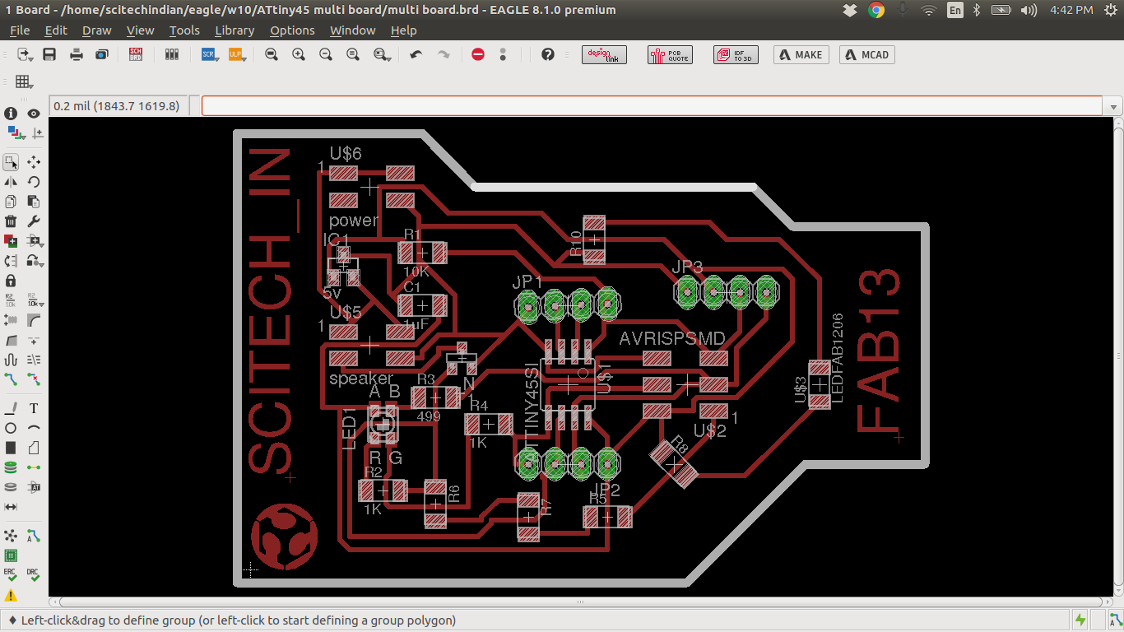The height and width of the screenshot is (632, 1124).
Task: Click the MAKE button
Action: pyautogui.click(x=801, y=55)
